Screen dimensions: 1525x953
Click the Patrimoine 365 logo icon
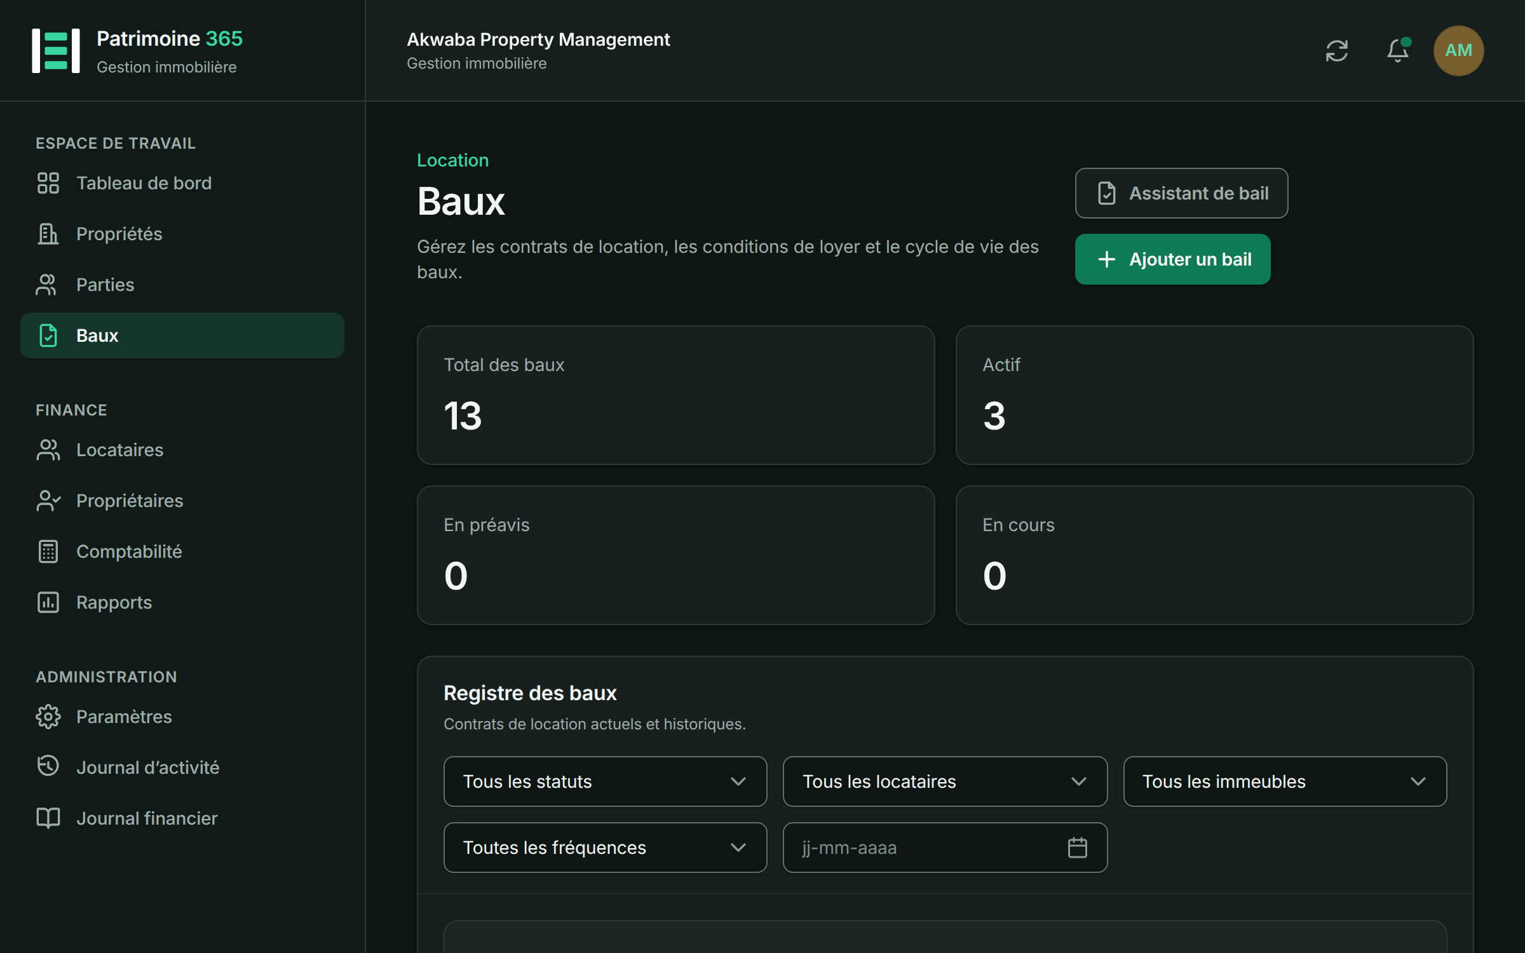56,51
